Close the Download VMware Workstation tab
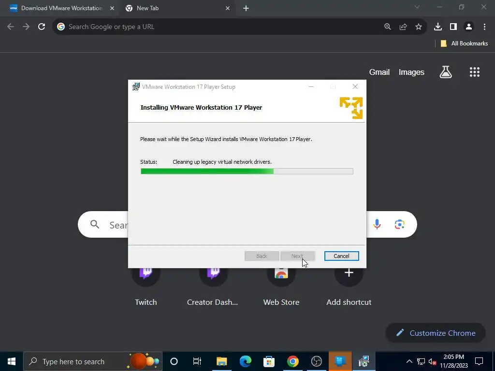This screenshot has width=495, height=371. point(112,8)
